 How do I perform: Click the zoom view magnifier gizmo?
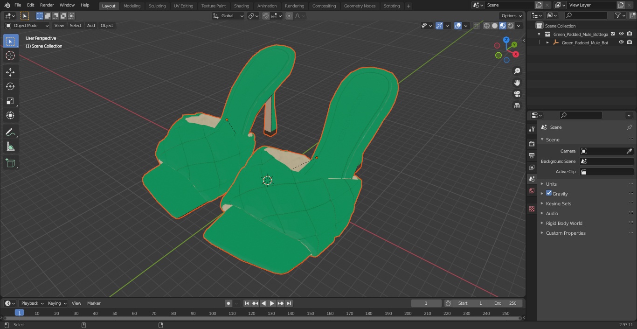point(517,71)
